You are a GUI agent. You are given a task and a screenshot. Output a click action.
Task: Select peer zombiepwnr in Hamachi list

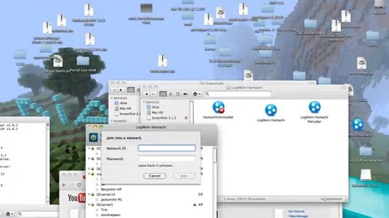(111, 215)
